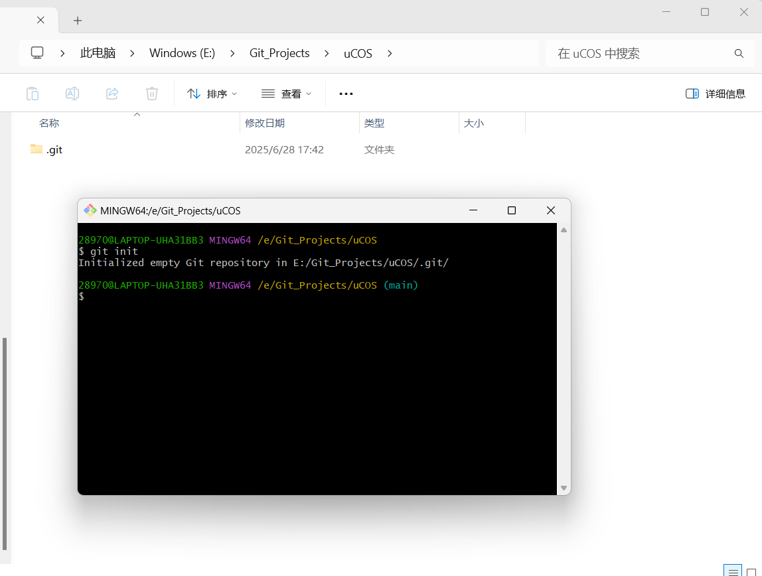Click the computer icon in address bar
This screenshot has height=576, width=762.
[x=37, y=53]
